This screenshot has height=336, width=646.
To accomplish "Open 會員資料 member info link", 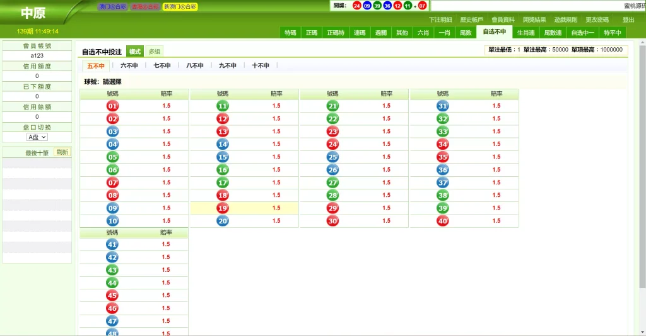I will point(503,20).
